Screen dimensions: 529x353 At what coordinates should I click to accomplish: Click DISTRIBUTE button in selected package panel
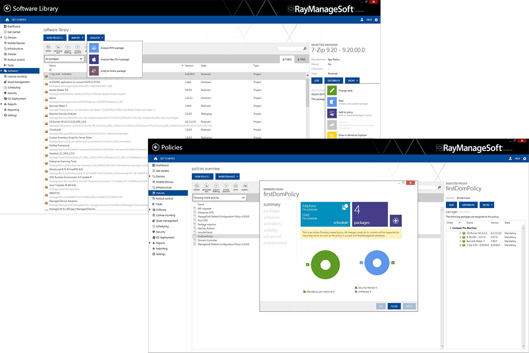point(333,81)
